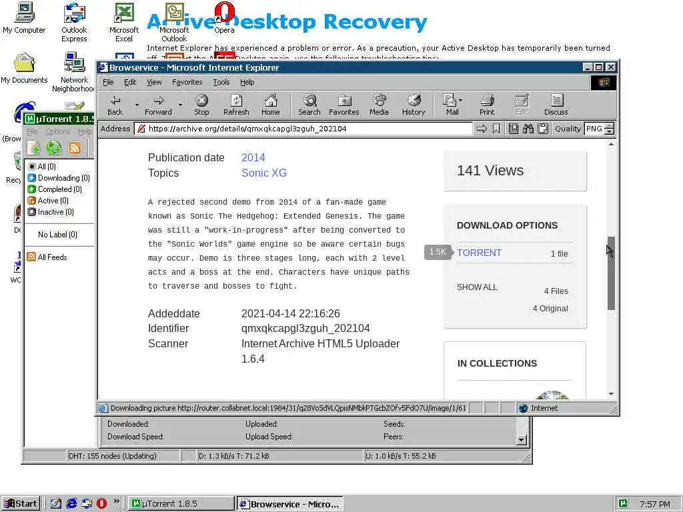The image size is (683, 512).
Task: Click the µTorrent details pane down arrow
Action: (522, 440)
